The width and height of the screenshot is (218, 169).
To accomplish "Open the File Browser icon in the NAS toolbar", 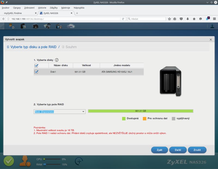I will point(23,26).
